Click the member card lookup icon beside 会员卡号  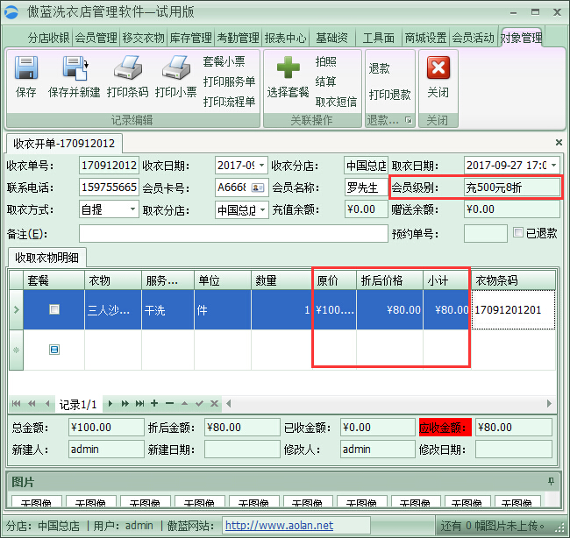pyautogui.click(x=258, y=187)
